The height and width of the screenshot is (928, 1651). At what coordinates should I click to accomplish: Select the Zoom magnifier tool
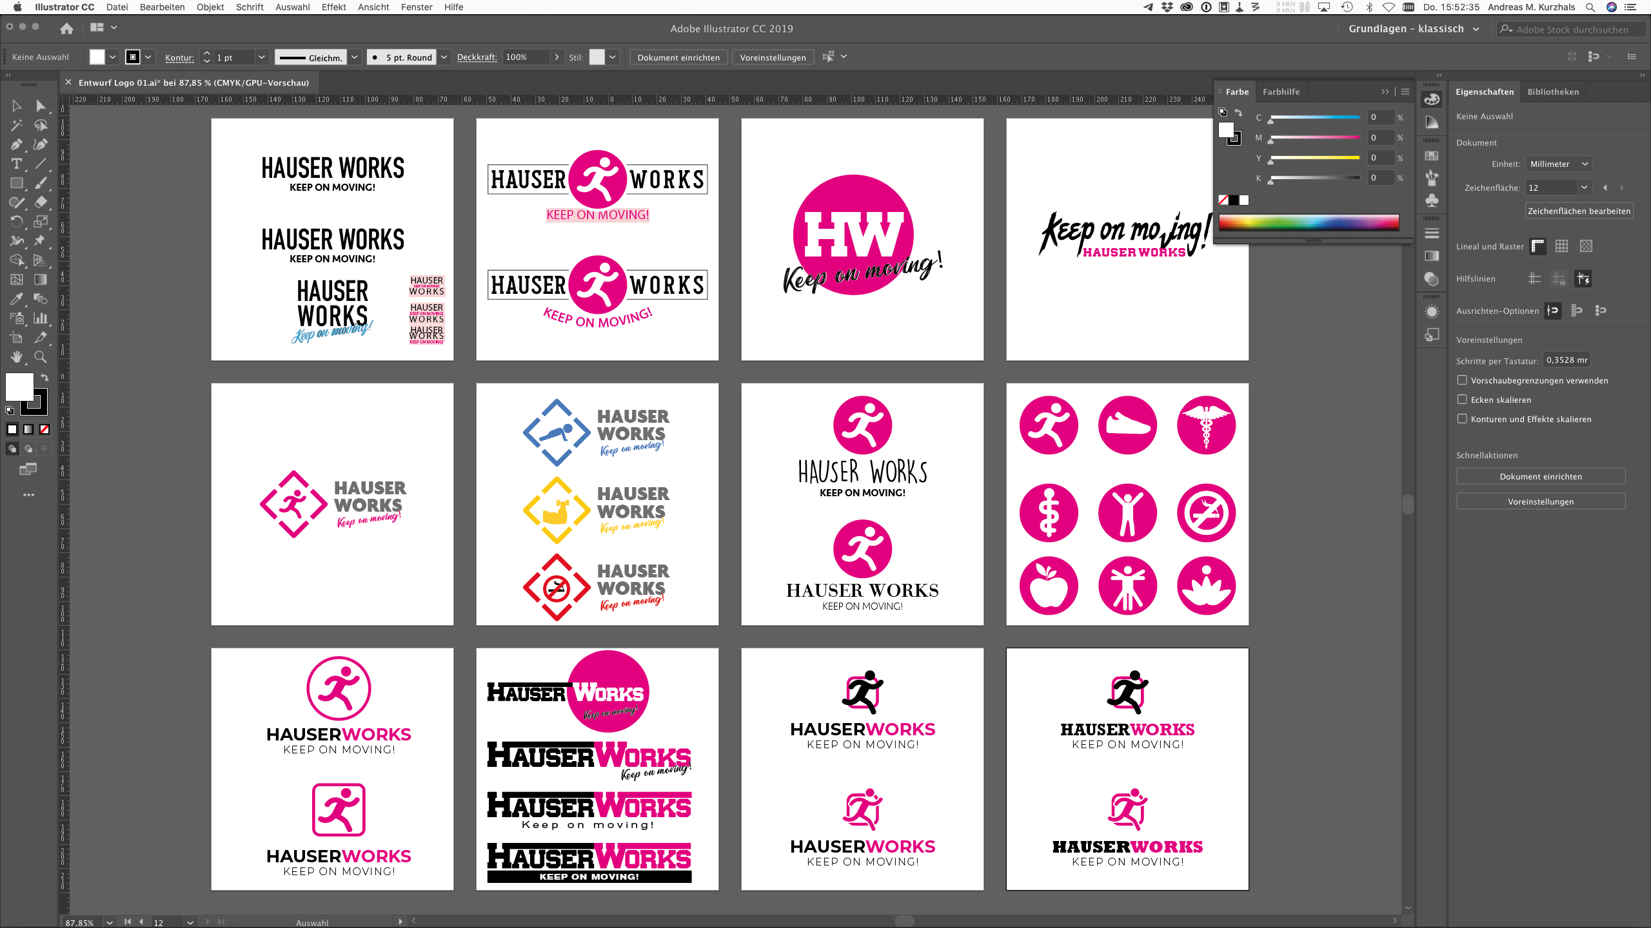(41, 357)
